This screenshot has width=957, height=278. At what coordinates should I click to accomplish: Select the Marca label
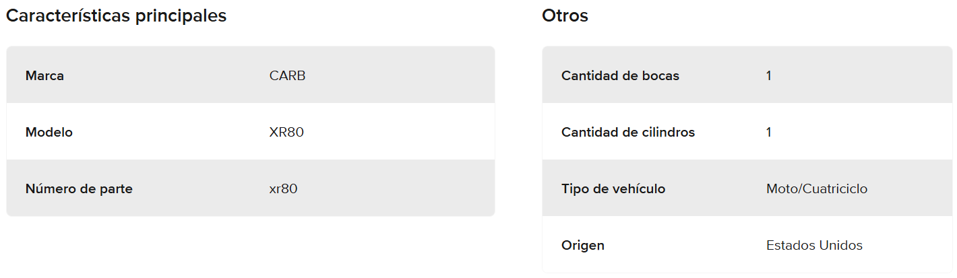pyautogui.click(x=44, y=76)
